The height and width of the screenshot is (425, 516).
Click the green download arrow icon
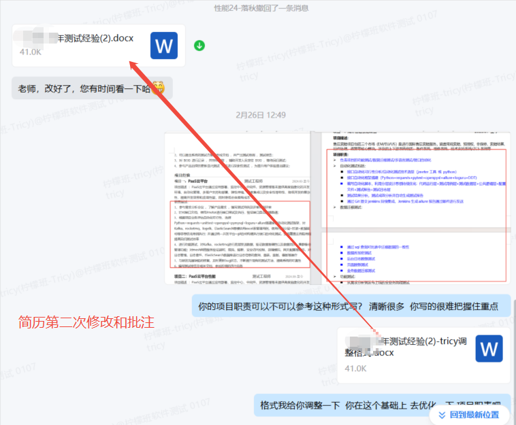199,46
